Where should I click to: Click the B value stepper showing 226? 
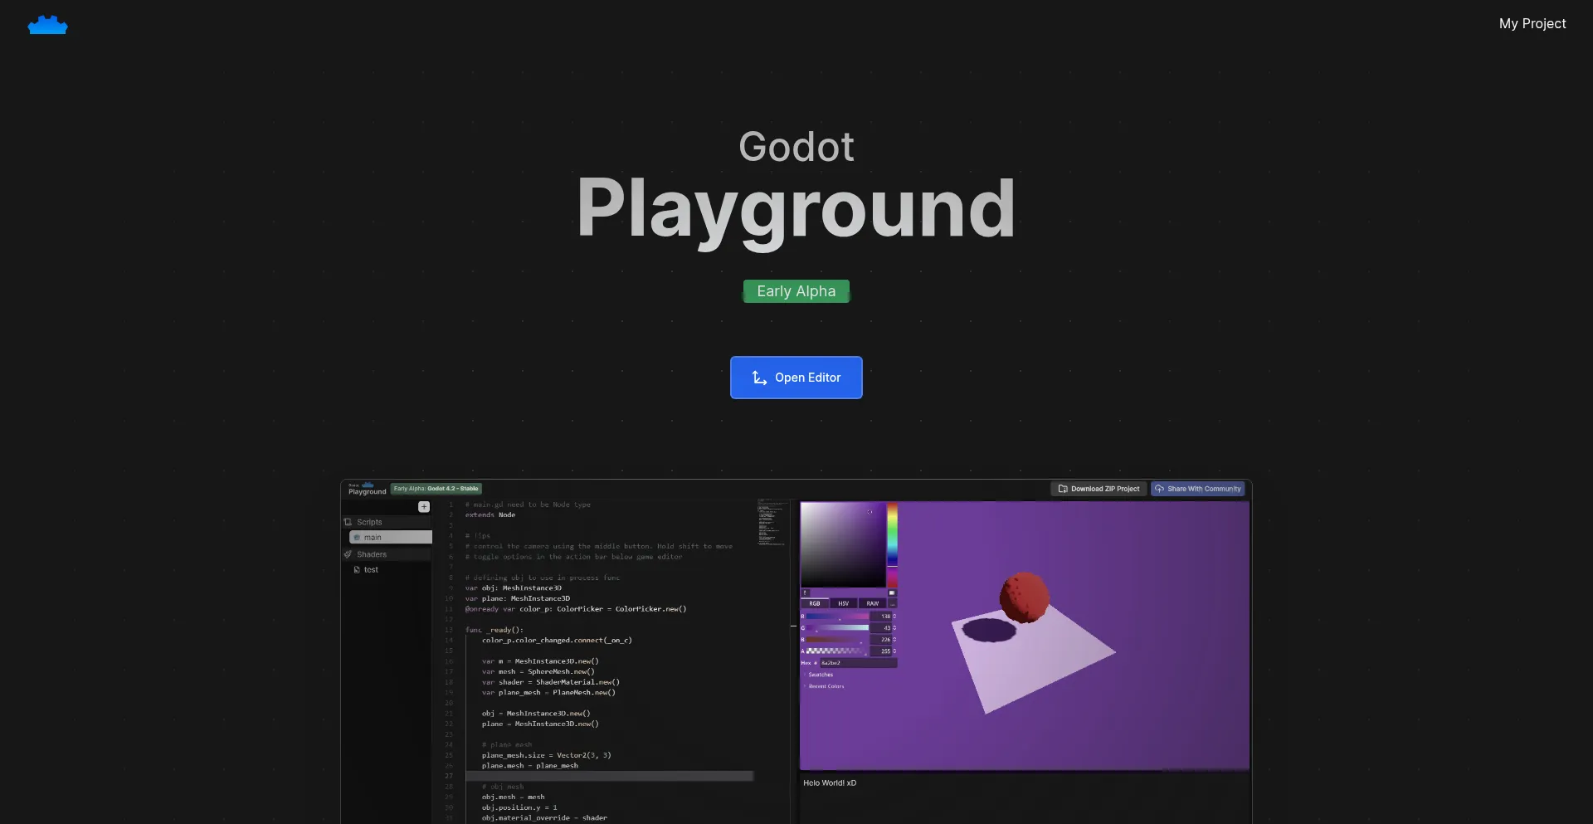pos(884,640)
